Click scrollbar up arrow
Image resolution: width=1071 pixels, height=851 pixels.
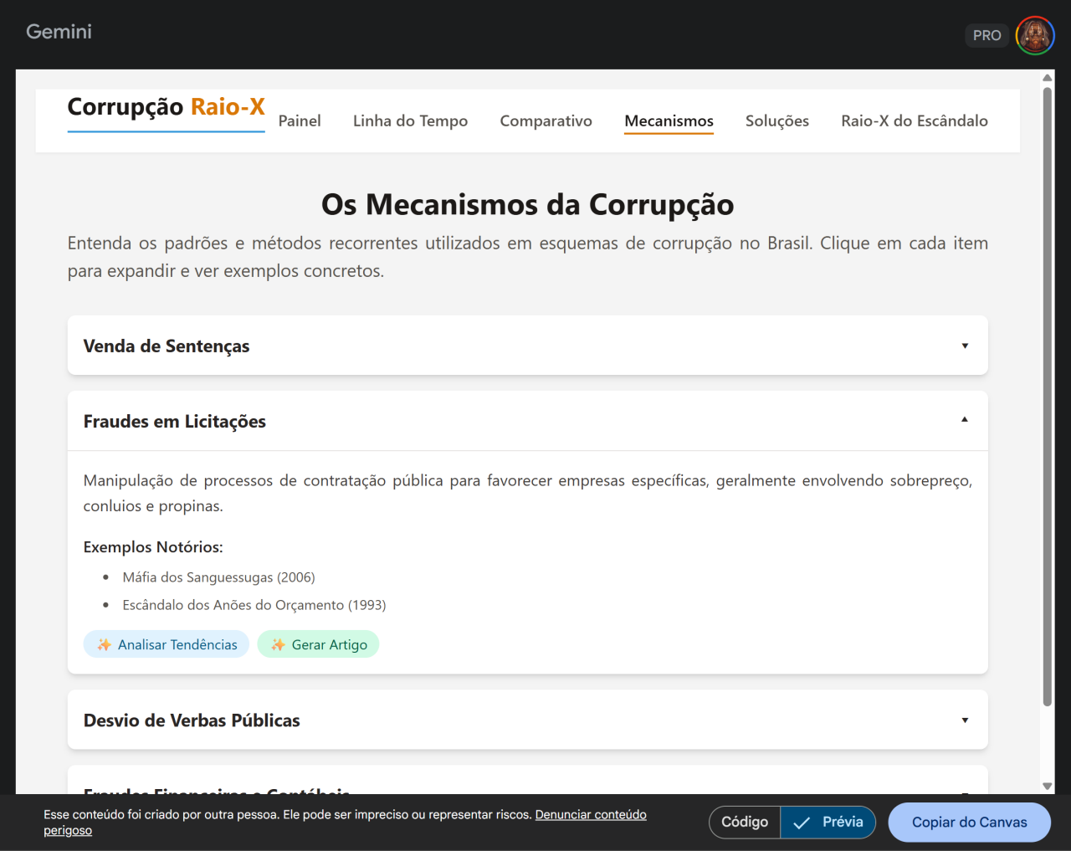[1047, 78]
